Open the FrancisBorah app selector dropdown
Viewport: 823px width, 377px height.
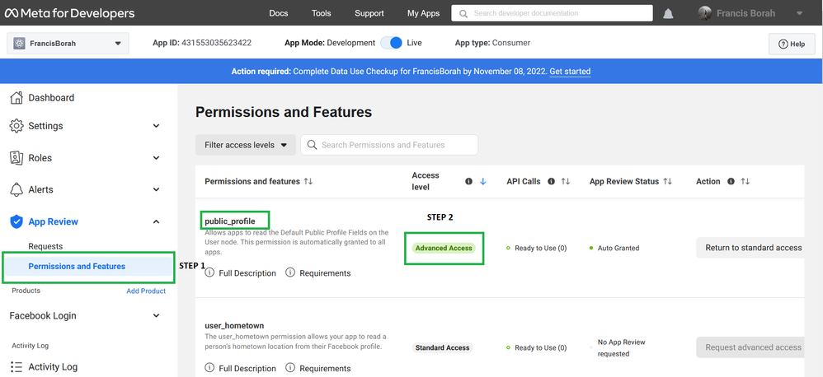[68, 44]
